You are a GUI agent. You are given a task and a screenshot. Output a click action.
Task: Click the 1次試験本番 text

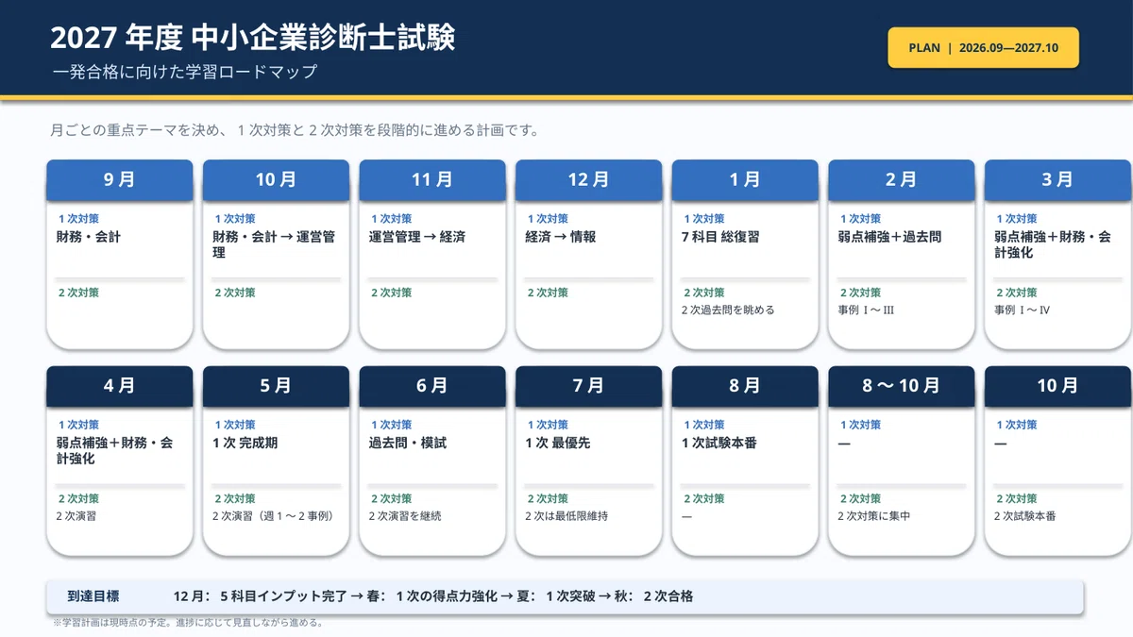tap(719, 443)
